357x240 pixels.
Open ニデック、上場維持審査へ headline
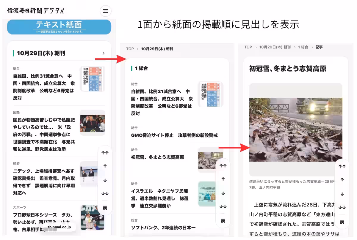pyautogui.click(x=44, y=182)
